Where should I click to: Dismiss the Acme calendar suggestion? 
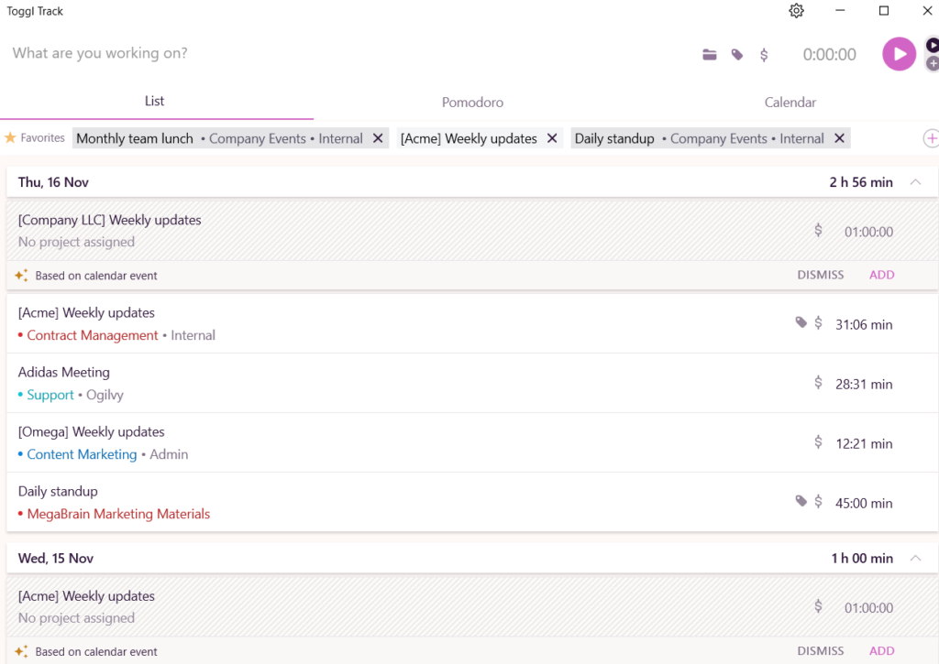(x=820, y=650)
